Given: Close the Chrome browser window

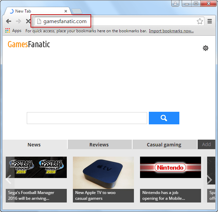Looking at the screenshot, I should [x=209, y=3].
